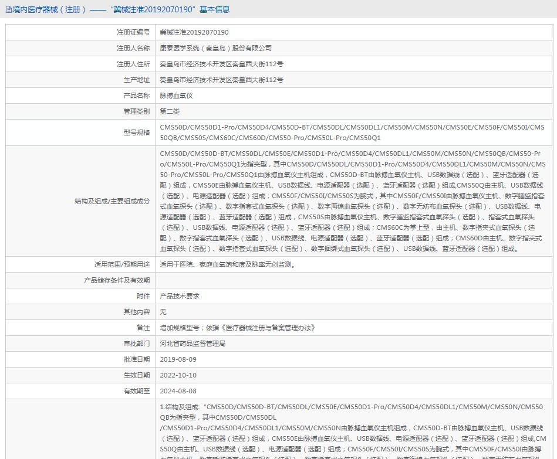Select the 生效日期 label
557x459 pixels.
pyautogui.click(x=137, y=375)
